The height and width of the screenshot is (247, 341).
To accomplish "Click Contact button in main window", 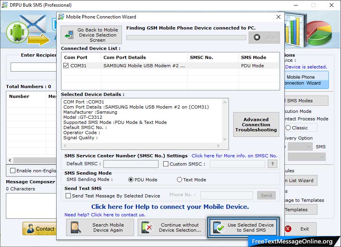I will 39,229.
